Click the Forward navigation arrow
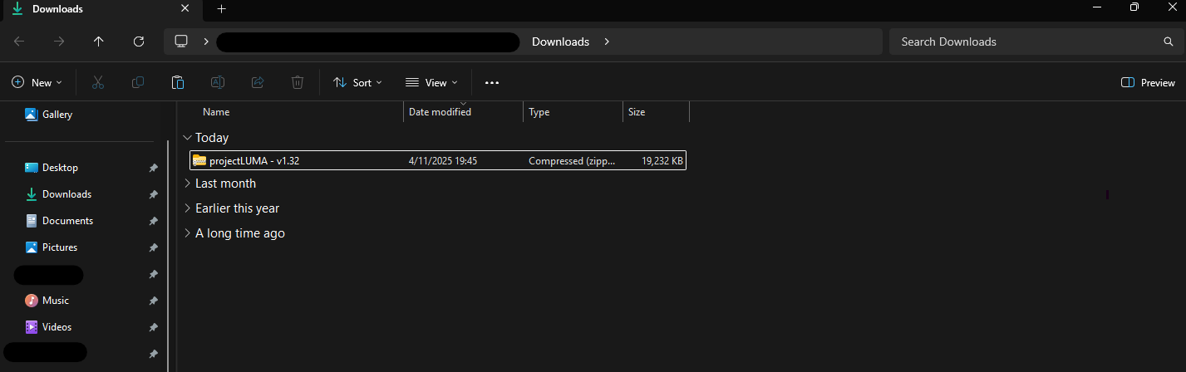The width and height of the screenshot is (1186, 372). tap(59, 42)
